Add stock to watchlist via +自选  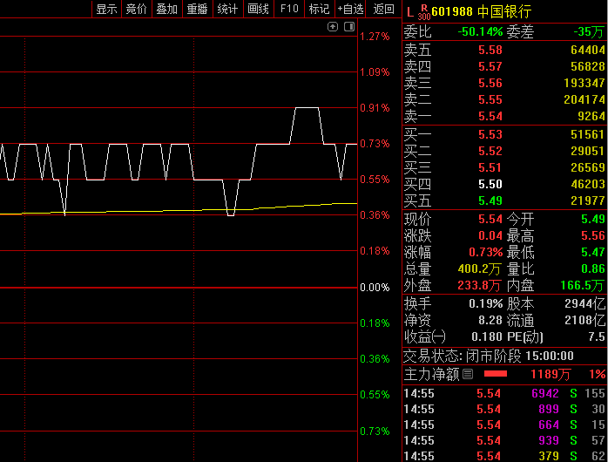click(x=350, y=9)
